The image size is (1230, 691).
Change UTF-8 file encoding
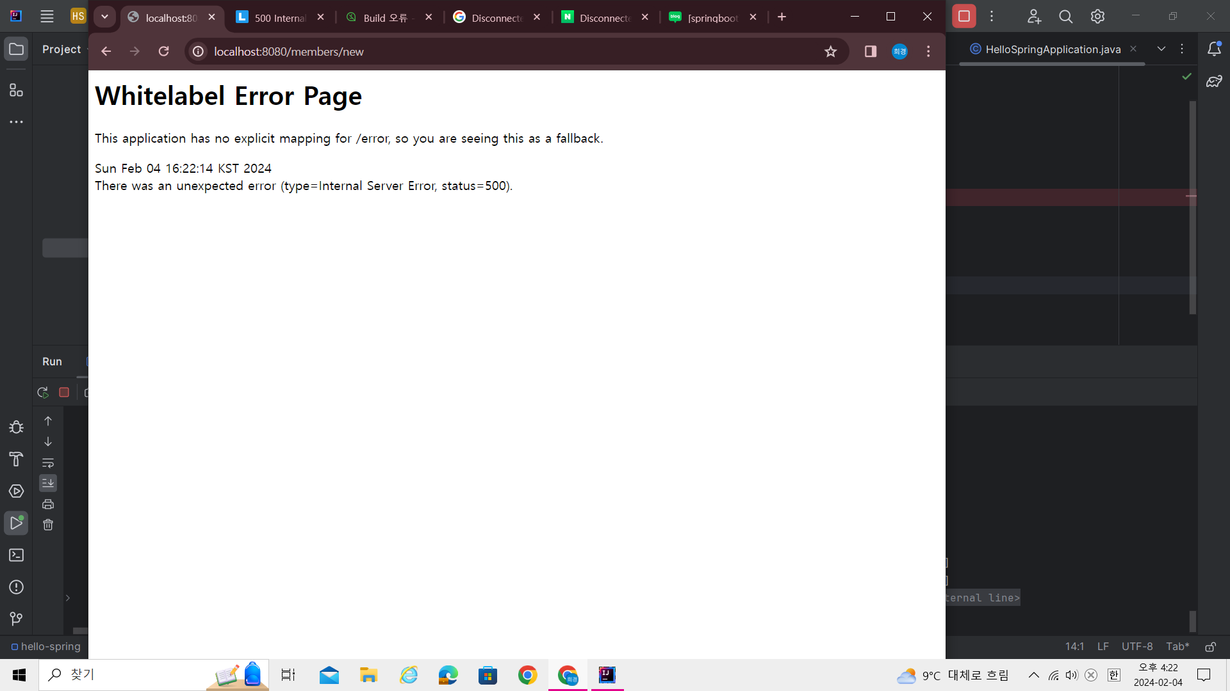pyautogui.click(x=1137, y=647)
